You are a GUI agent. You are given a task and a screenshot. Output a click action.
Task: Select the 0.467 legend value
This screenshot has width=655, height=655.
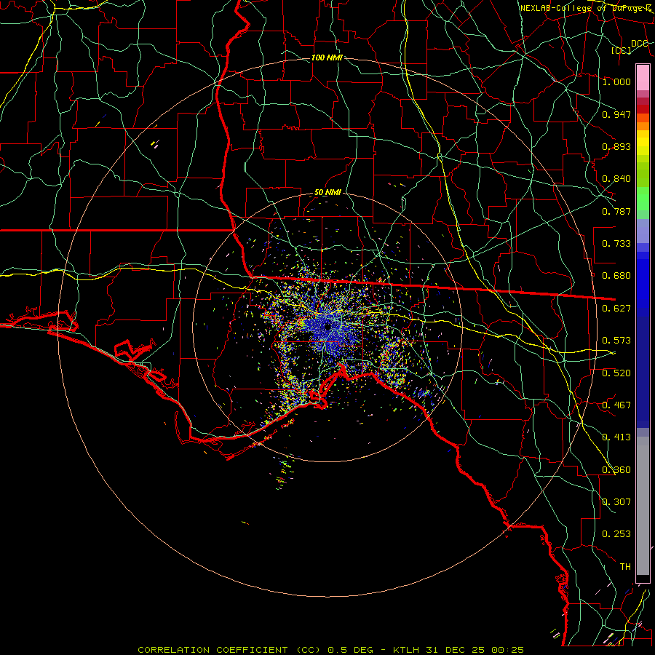616,405
